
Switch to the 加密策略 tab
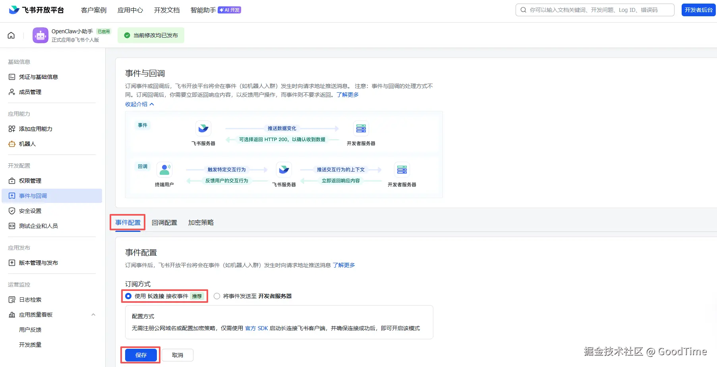[x=201, y=223]
